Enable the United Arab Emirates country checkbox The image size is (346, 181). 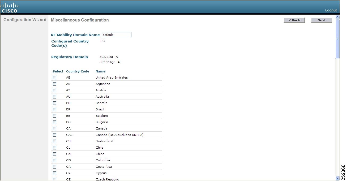(54, 77)
